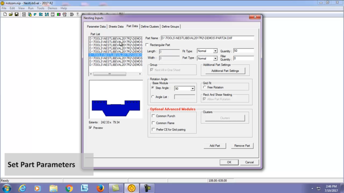Open Firefox from the taskbar
The width and height of the screenshot is (344, 193).
coord(100,188)
